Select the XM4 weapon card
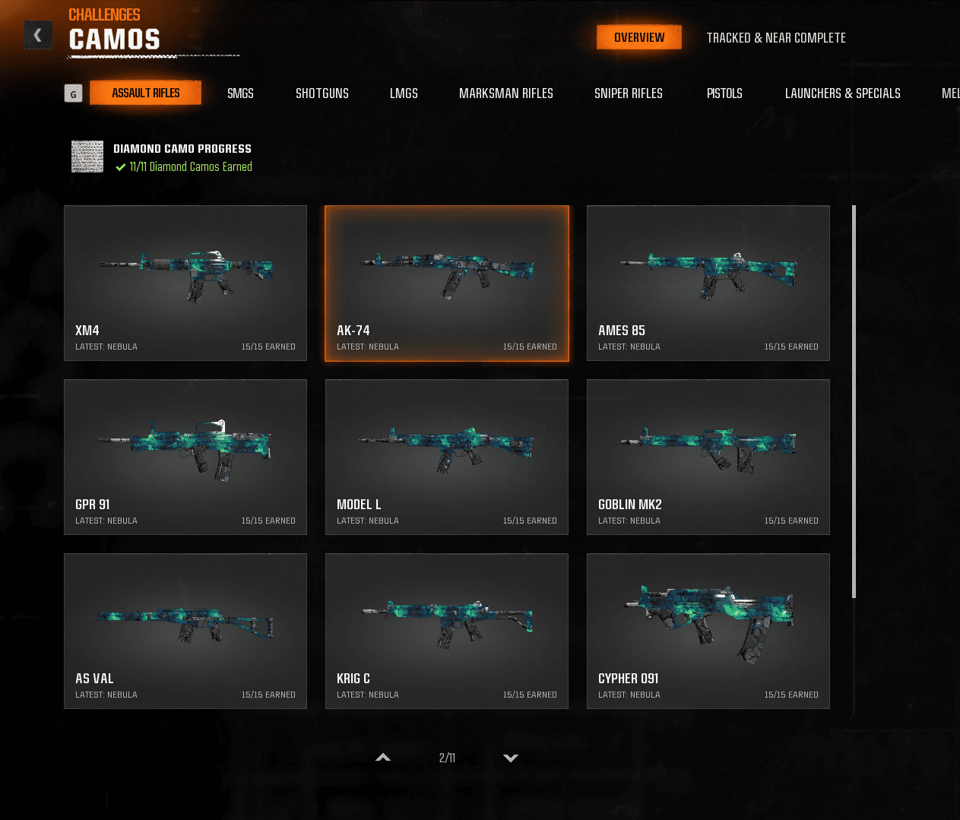Screen dimensions: 960x820 pos(185,283)
